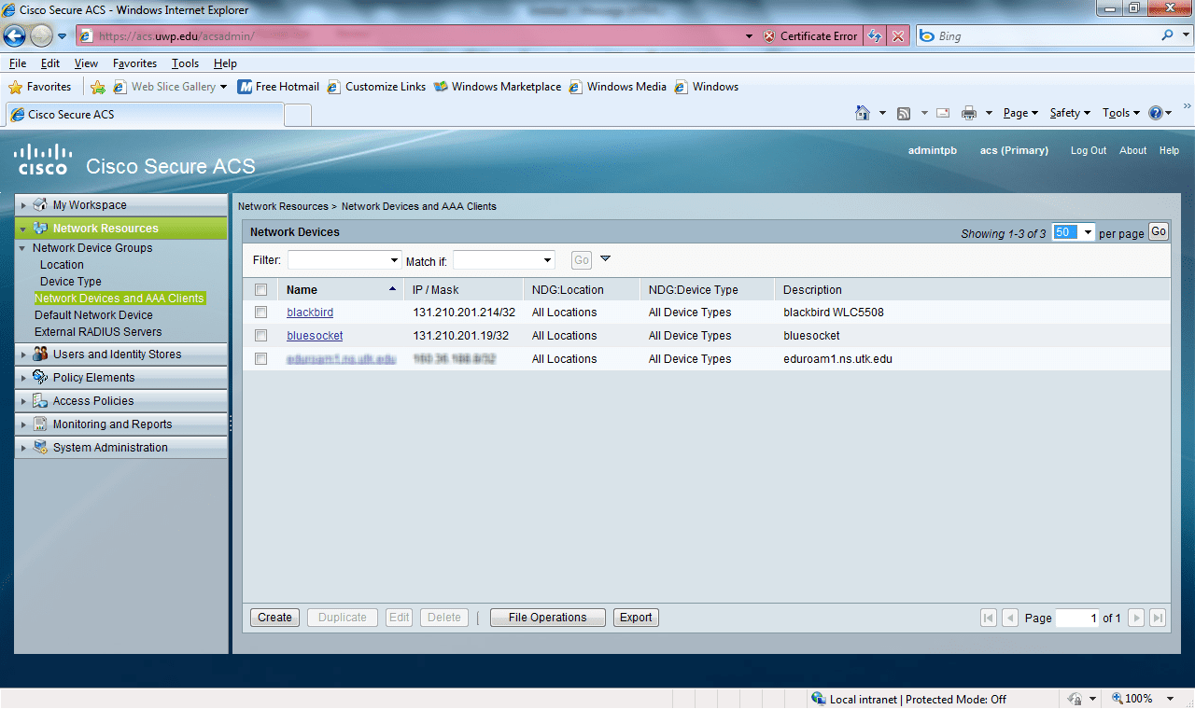
Task: Select the Cisco Secure ACS browser tab
Action: [x=144, y=115]
